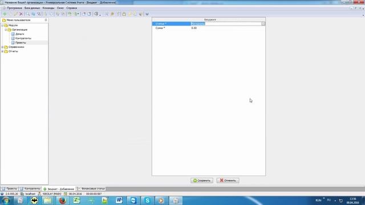Open the Справка menu
The width and height of the screenshot is (365, 205).
[x=71, y=8]
